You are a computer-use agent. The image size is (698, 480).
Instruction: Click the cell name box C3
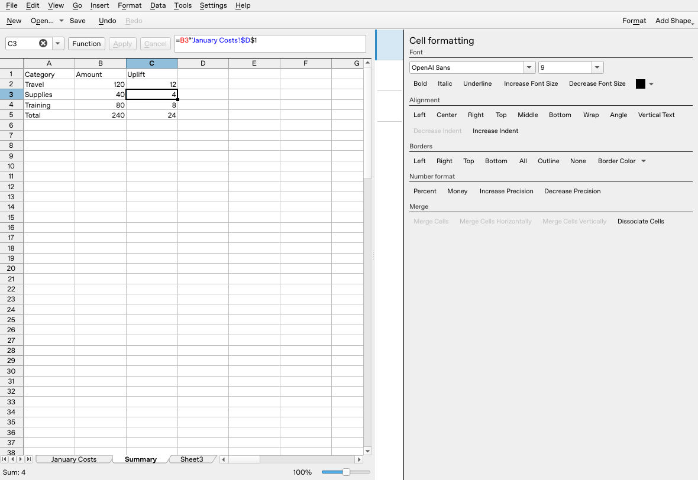tap(22, 44)
